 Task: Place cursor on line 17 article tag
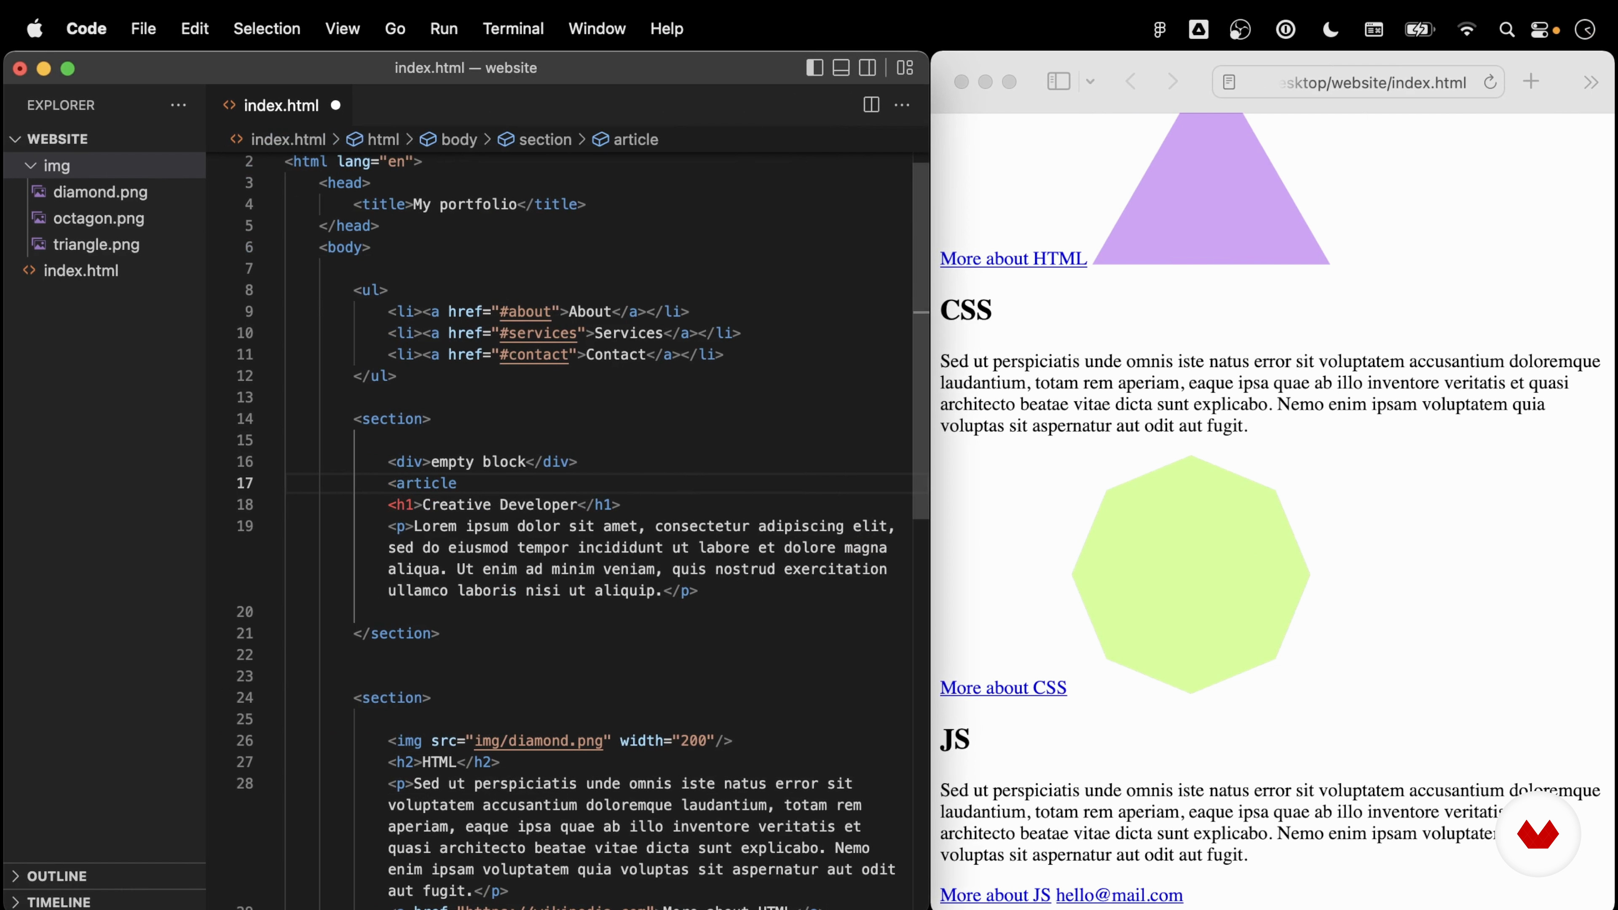(421, 483)
